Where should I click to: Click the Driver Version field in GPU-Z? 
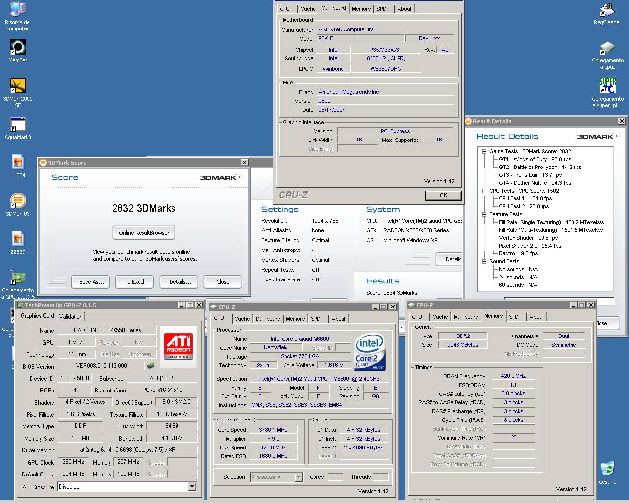[127, 450]
